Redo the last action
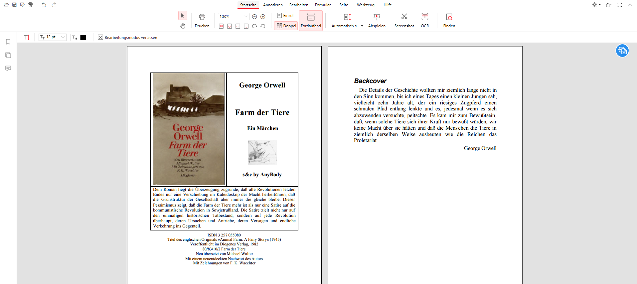 [54, 5]
